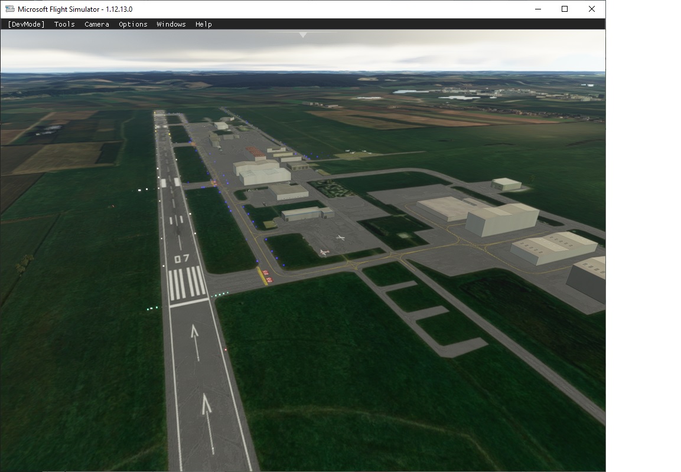Click the runway threshold stripe markings
This screenshot has height=472, width=681.
pyautogui.click(x=186, y=283)
